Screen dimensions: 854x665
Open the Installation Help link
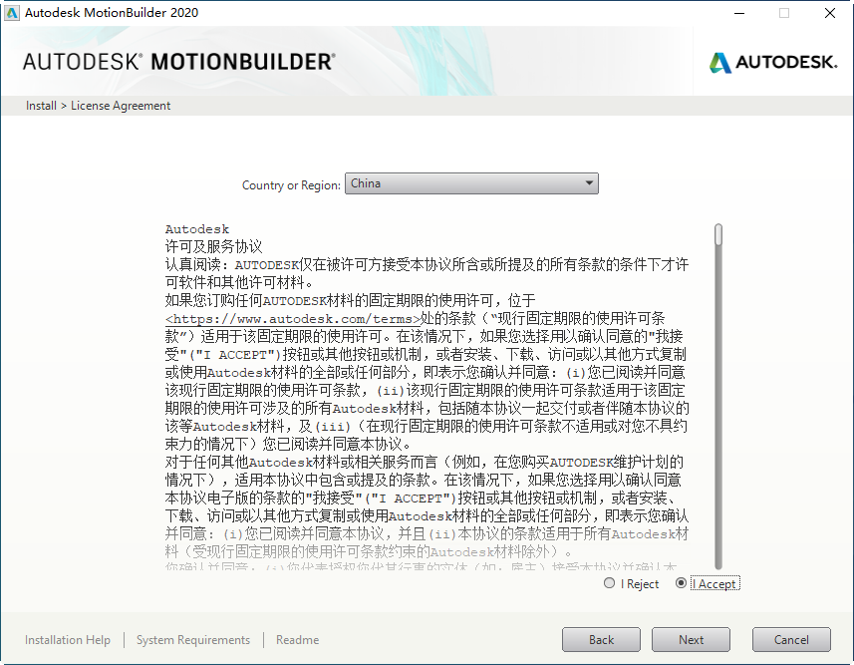coord(68,640)
